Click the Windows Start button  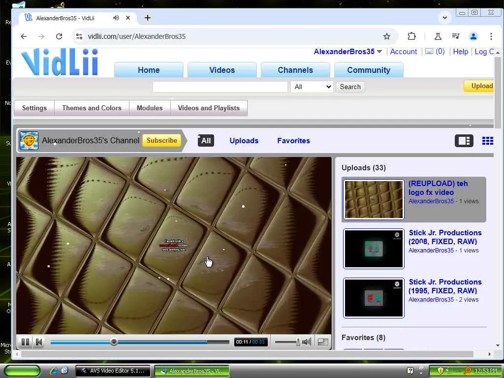(x=22, y=371)
